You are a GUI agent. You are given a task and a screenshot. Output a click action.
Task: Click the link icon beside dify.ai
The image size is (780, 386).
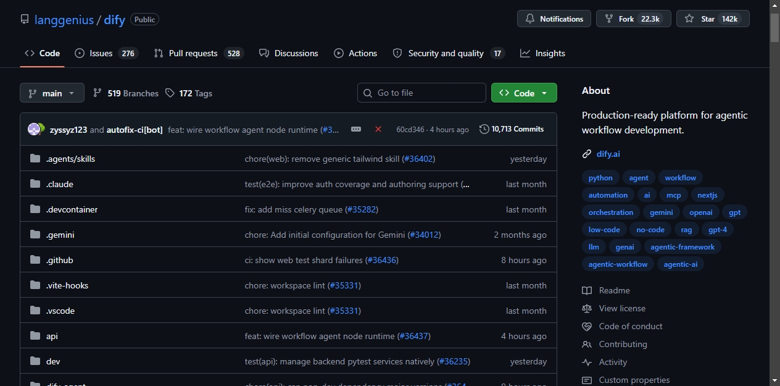[587, 154]
